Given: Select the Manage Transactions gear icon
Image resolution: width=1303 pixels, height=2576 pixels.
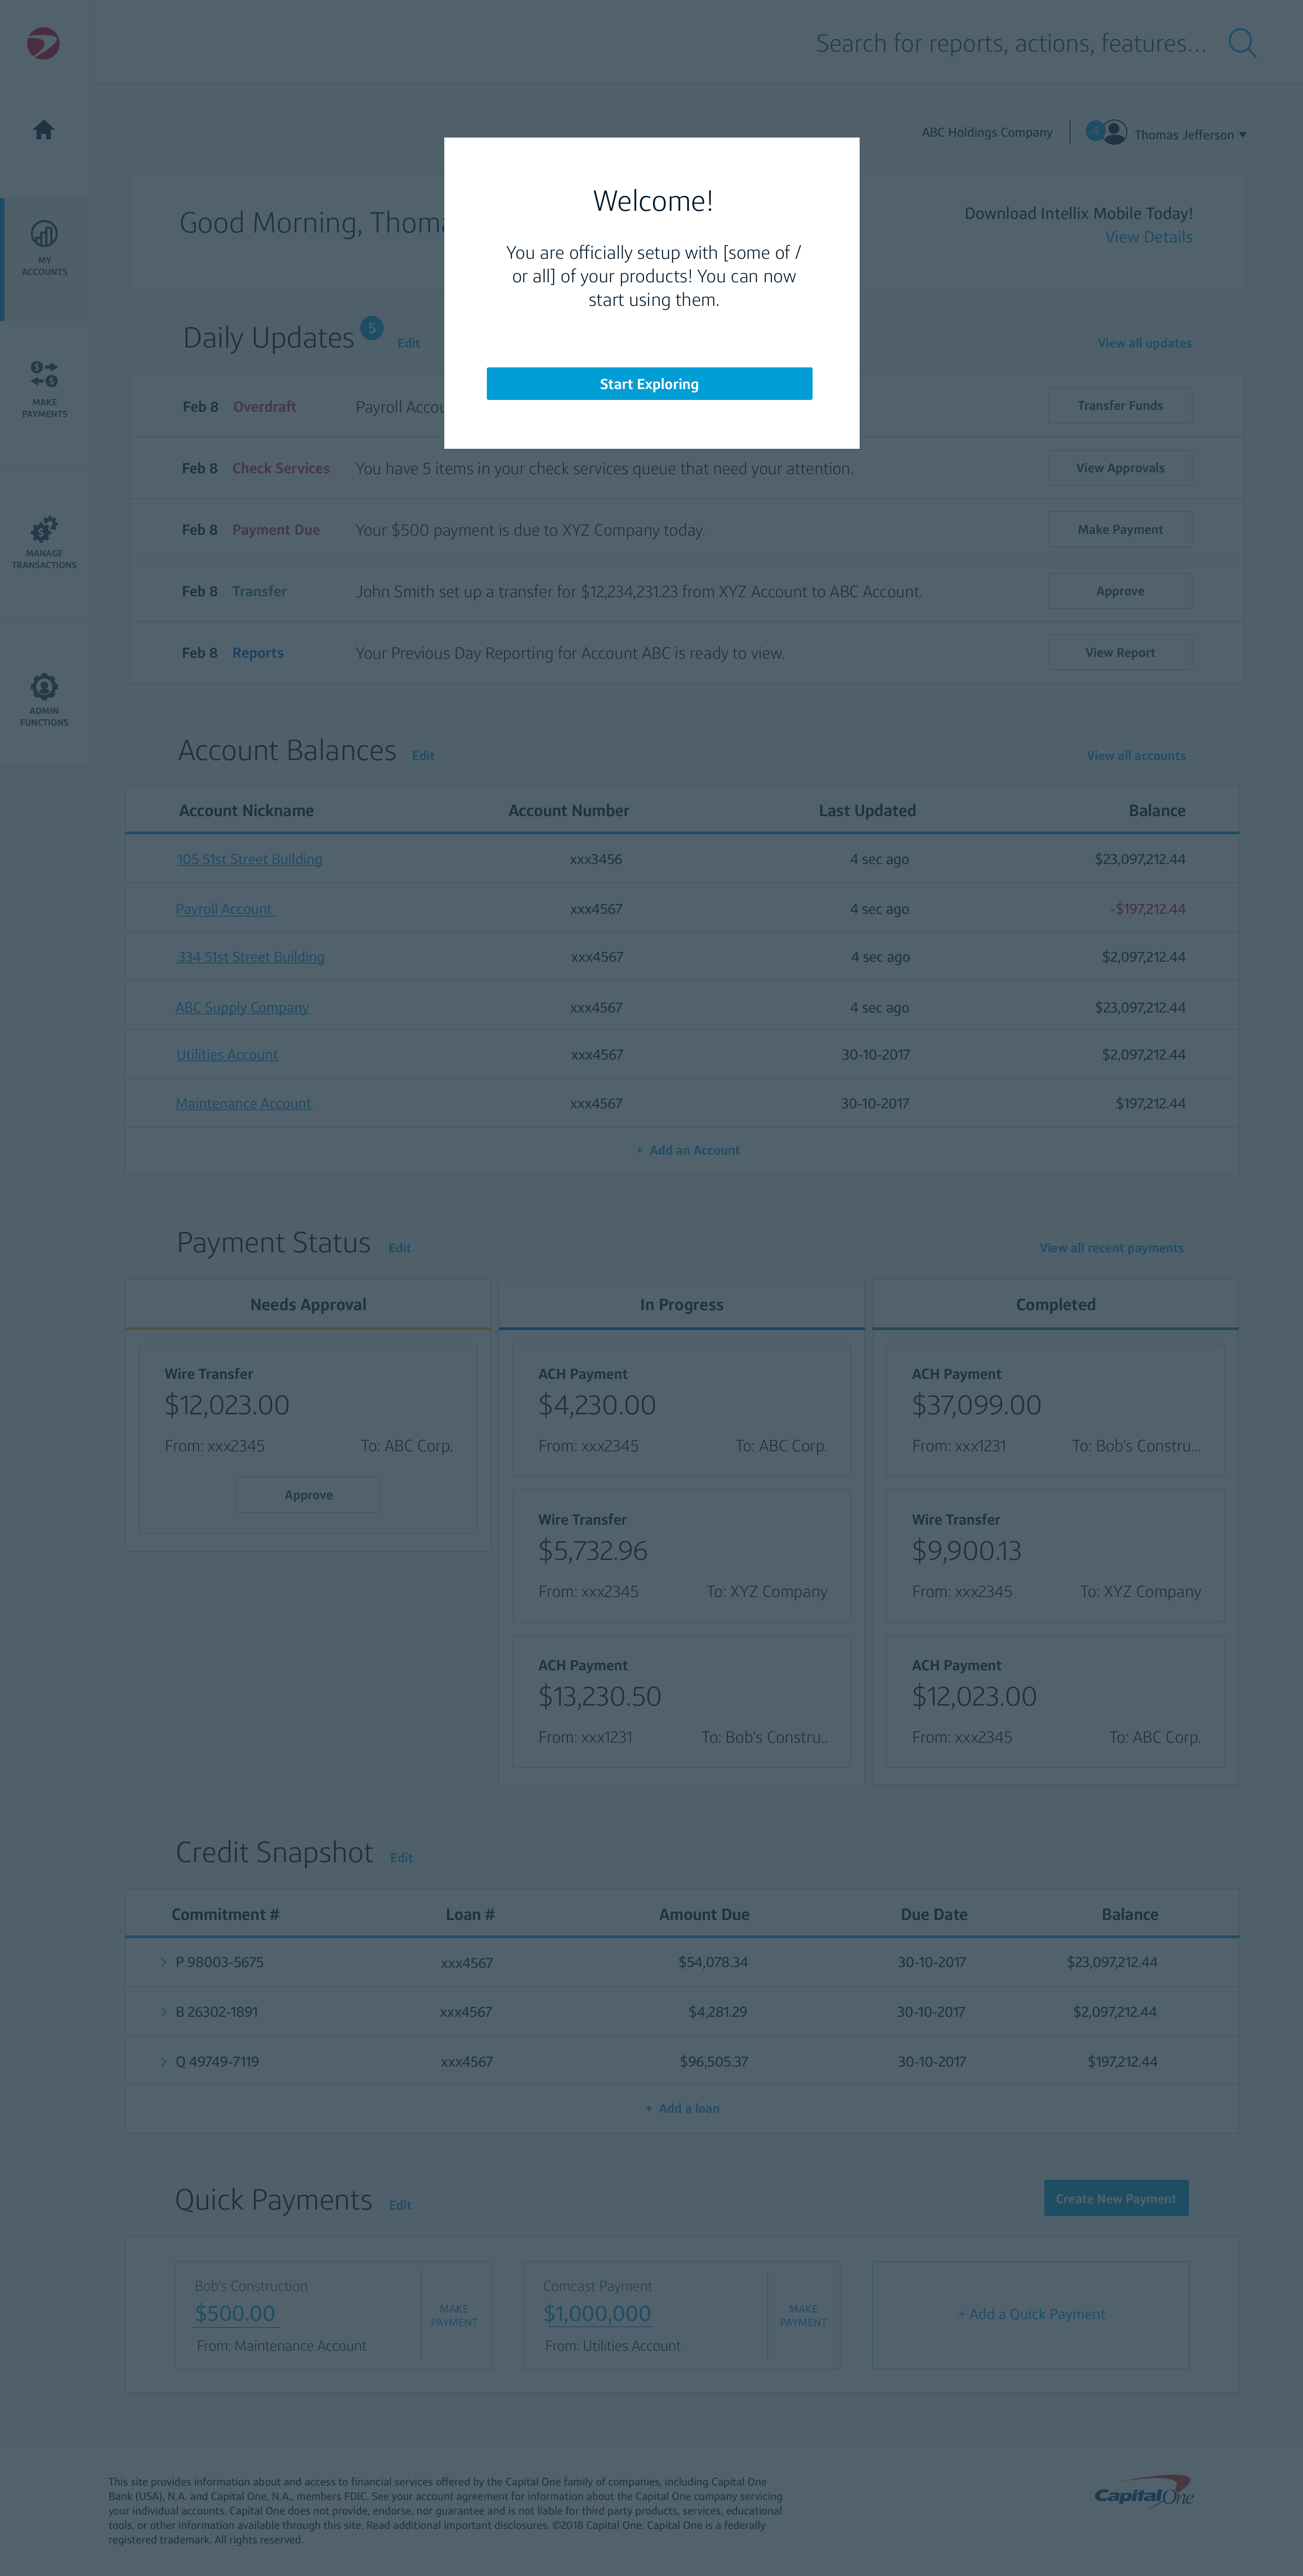Looking at the screenshot, I should coord(44,529).
